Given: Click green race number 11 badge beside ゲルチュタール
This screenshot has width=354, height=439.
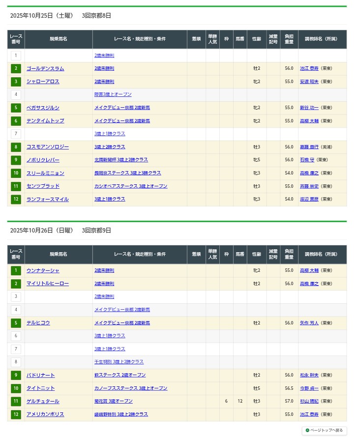Looking at the screenshot, I should pyautogui.click(x=16, y=401).
